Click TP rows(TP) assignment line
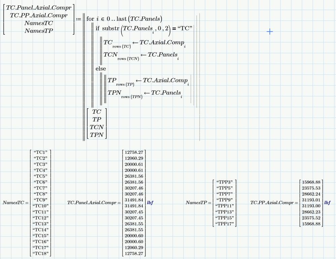This screenshot has width=336, height=259. pyautogui.click(x=148, y=82)
